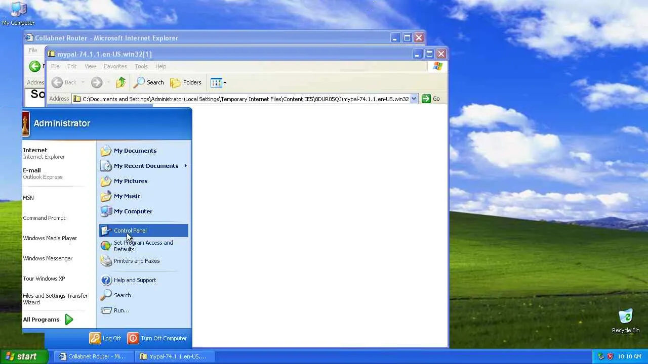Click the green Back arrow in Internet Explorer

pos(34,66)
